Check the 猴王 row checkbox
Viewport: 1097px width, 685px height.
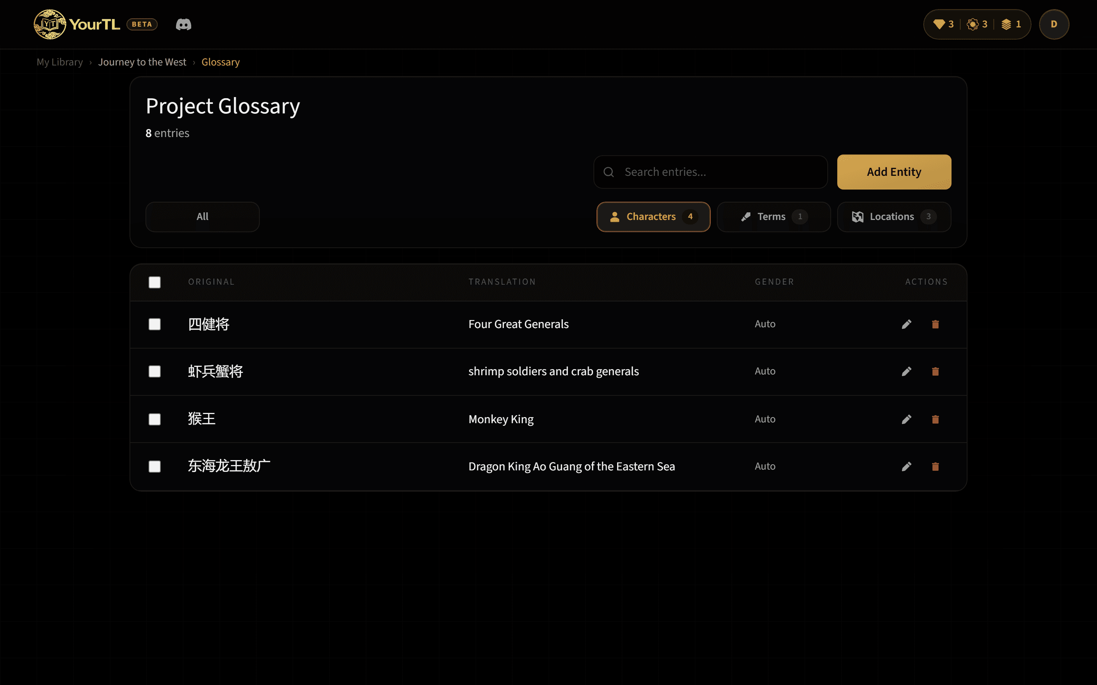[155, 419]
